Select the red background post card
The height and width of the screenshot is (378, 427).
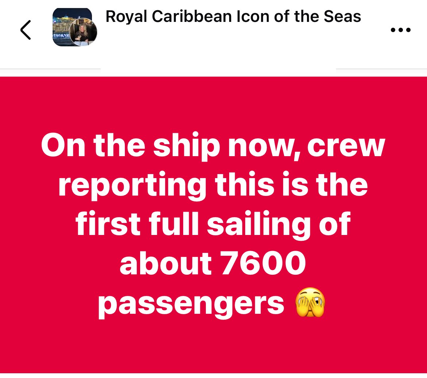(x=213, y=225)
